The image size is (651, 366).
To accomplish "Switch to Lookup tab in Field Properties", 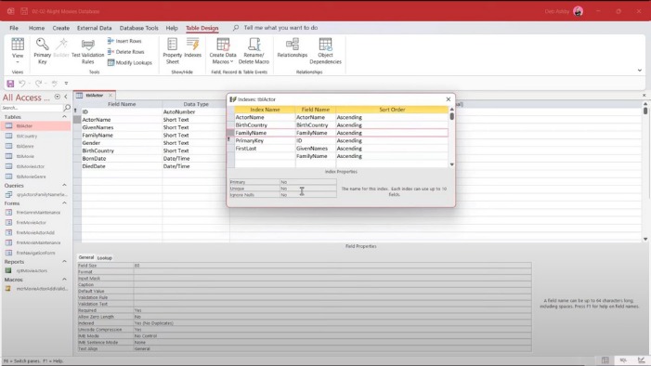I will [x=105, y=258].
